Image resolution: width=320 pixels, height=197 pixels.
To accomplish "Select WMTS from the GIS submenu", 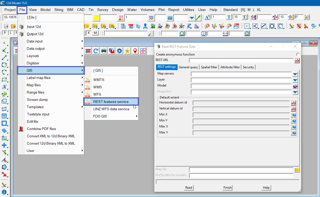I will coord(99,80).
